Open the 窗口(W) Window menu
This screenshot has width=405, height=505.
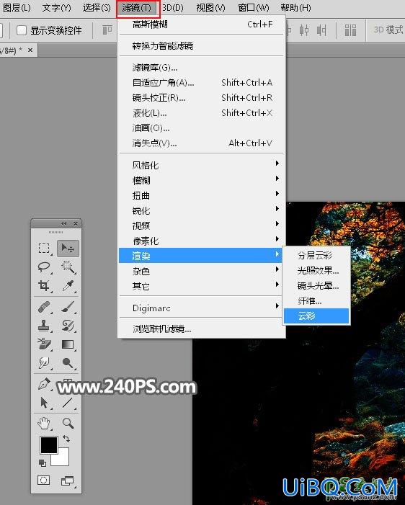(x=253, y=8)
